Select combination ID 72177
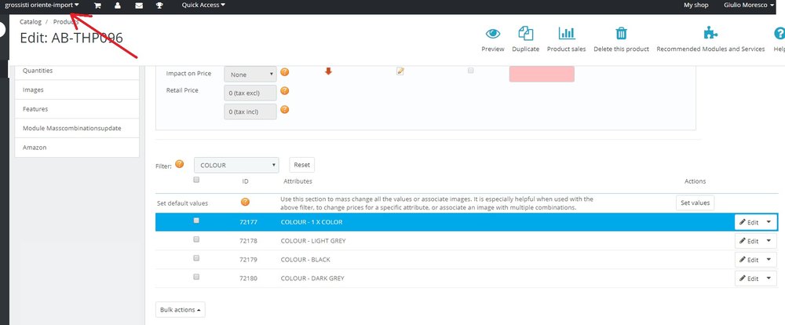 [x=248, y=222]
